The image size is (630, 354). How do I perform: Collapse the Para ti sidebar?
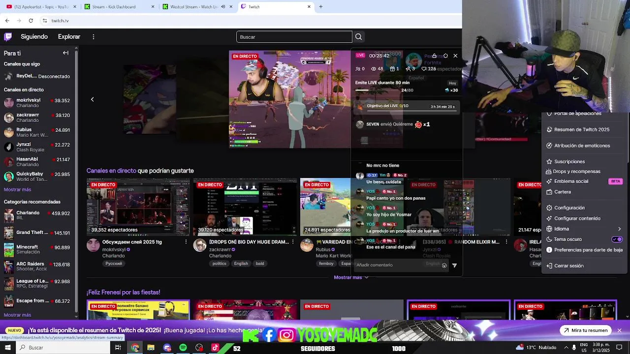pyautogui.click(x=65, y=53)
